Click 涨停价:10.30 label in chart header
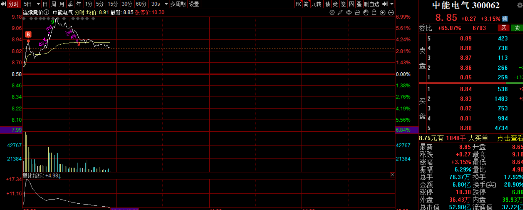The height and width of the screenshot is (210, 523). (150, 12)
